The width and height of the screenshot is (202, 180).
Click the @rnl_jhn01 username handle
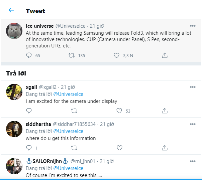click(x=83, y=161)
